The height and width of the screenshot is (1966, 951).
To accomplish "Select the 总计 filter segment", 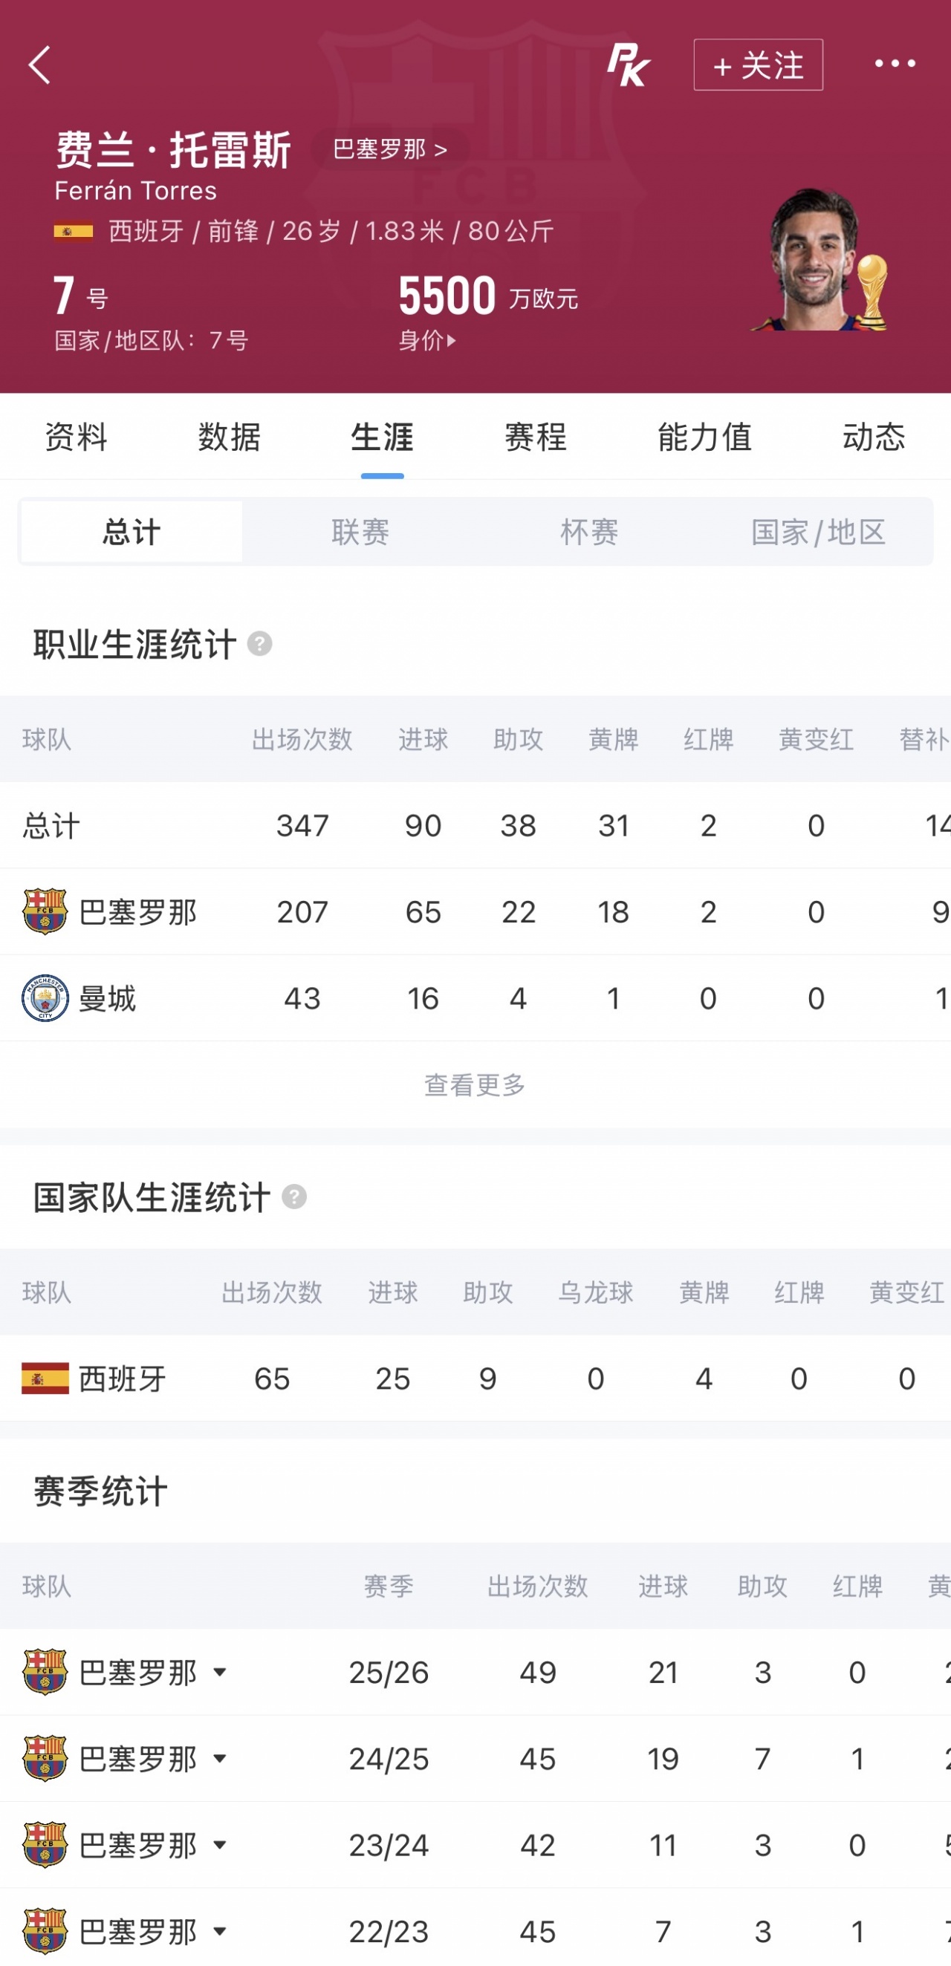I will (132, 532).
